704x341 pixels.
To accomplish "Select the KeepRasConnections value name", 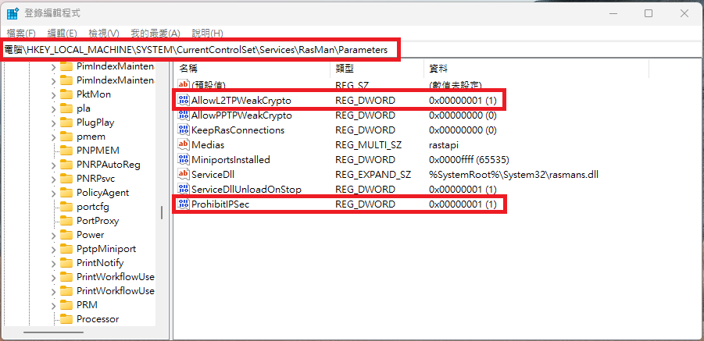I will 238,130.
